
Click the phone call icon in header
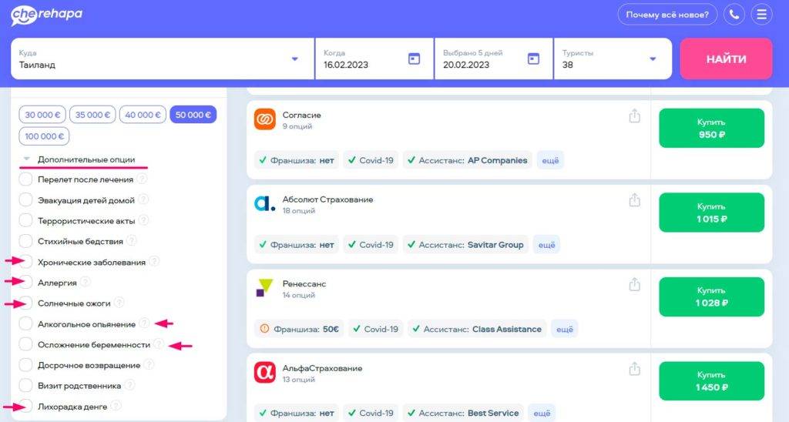point(735,15)
